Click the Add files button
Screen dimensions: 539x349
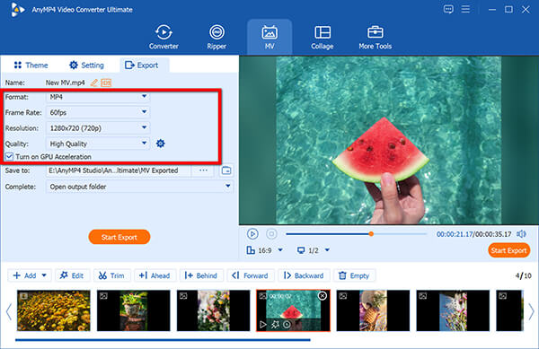25,275
